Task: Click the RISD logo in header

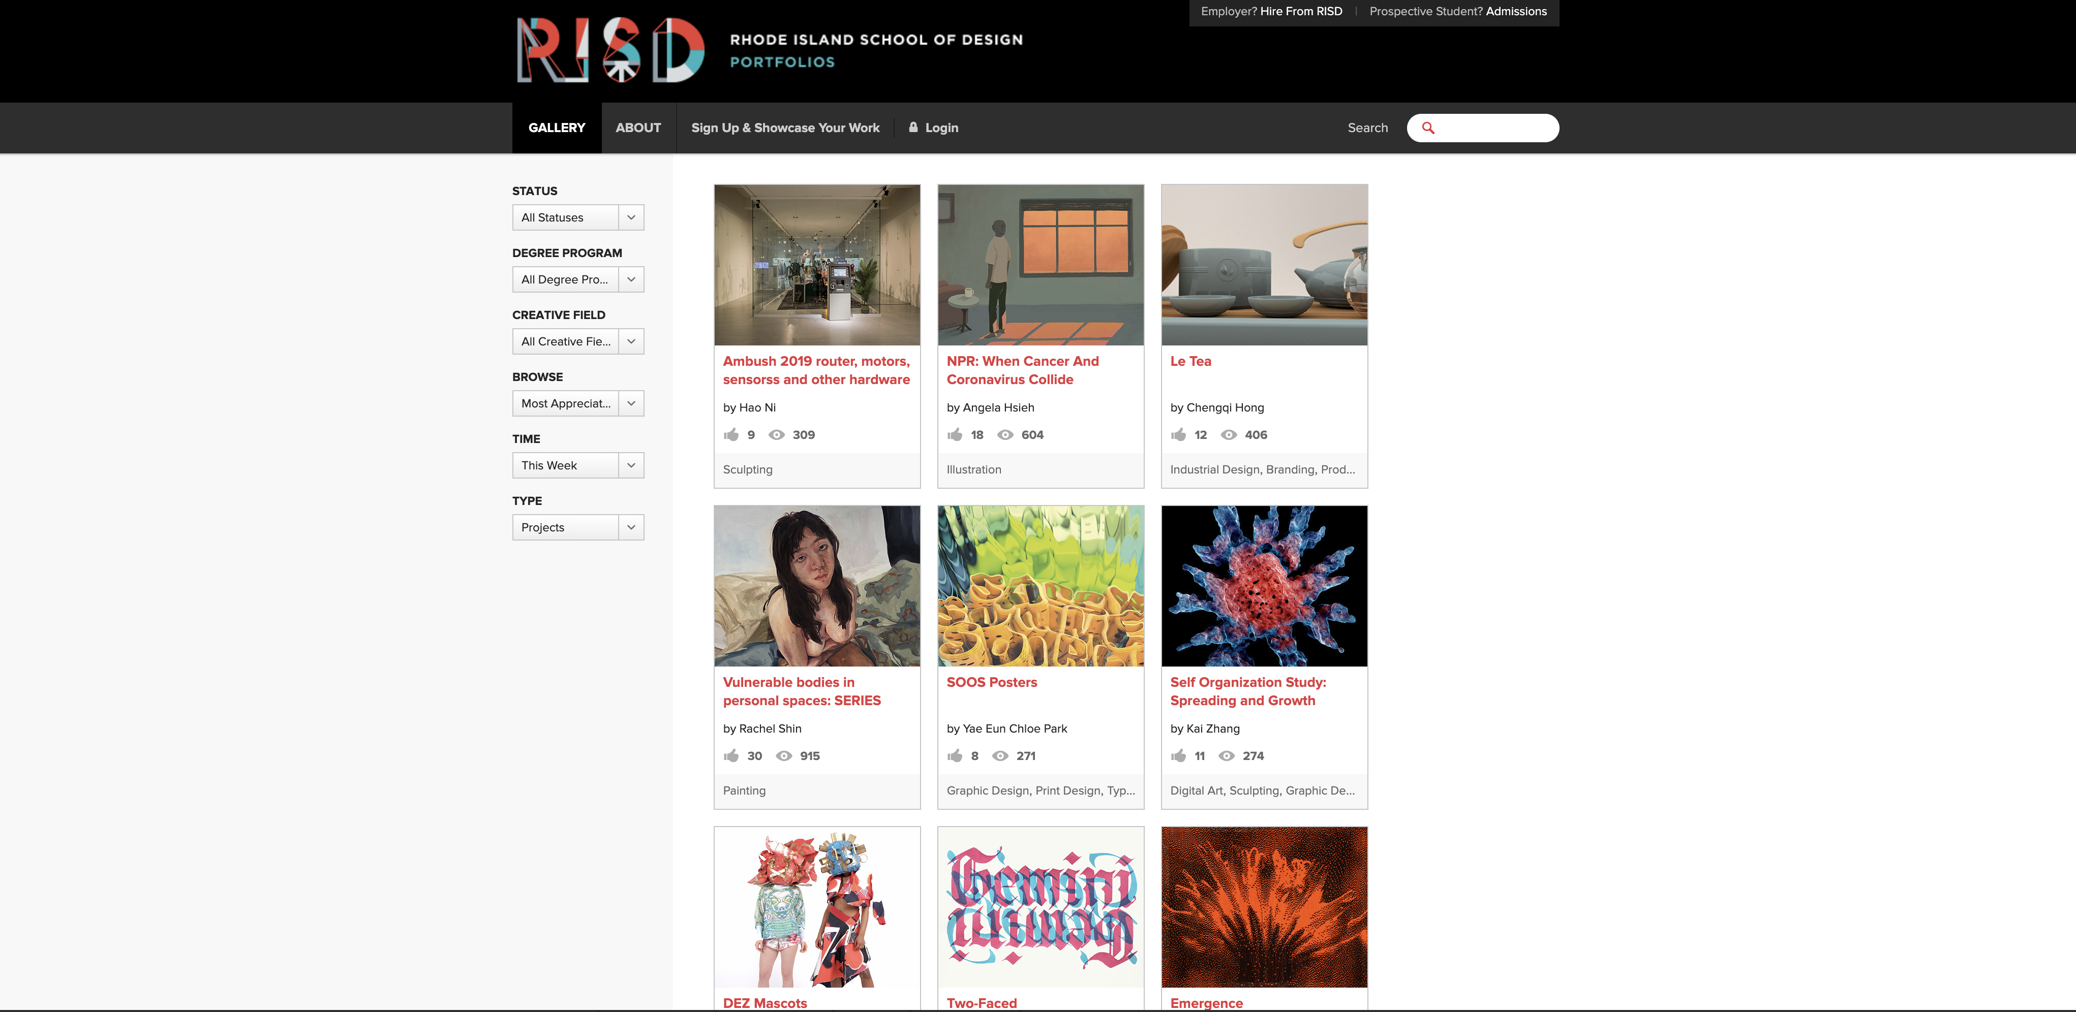Action: point(610,50)
